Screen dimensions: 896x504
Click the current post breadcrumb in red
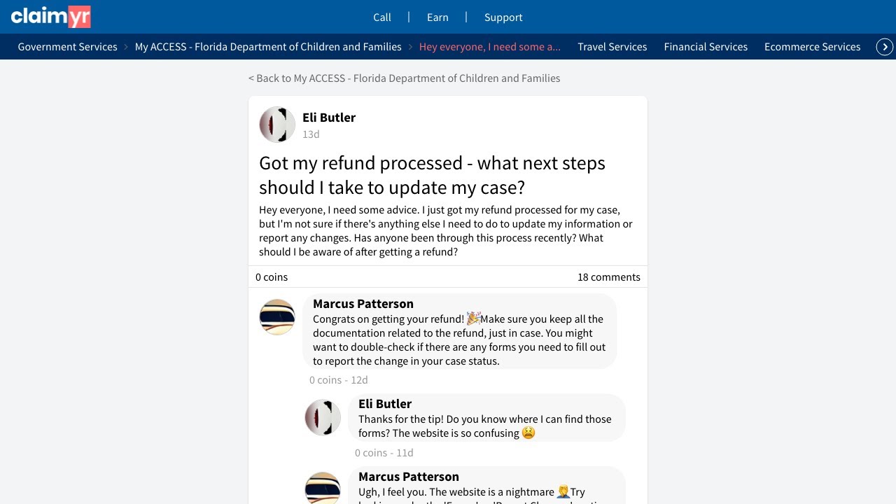(489, 47)
